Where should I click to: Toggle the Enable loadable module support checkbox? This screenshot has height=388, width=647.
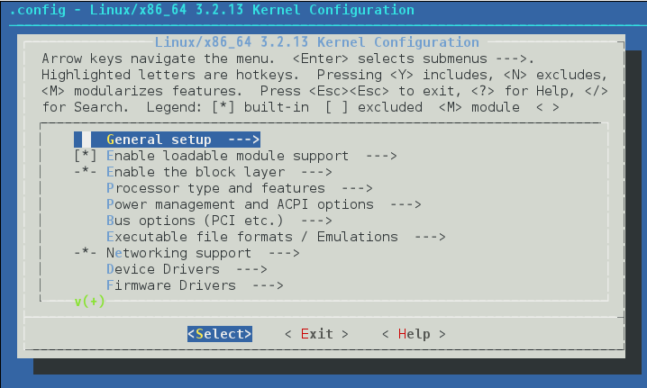(x=86, y=156)
